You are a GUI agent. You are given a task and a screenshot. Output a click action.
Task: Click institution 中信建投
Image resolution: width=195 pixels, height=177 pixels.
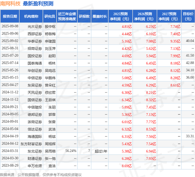pos(35,107)
